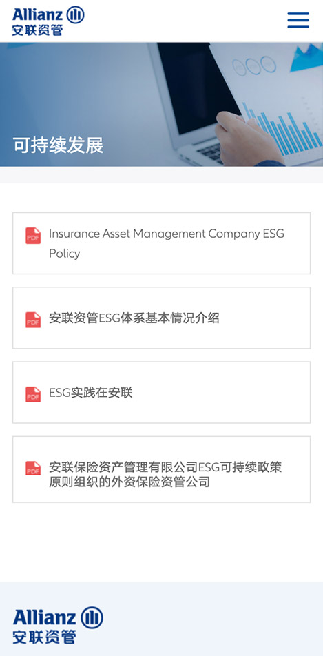The width and height of the screenshot is (323, 656).
Task: Click the PDF icon for ESG实践在安联
Action: [33, 394]
